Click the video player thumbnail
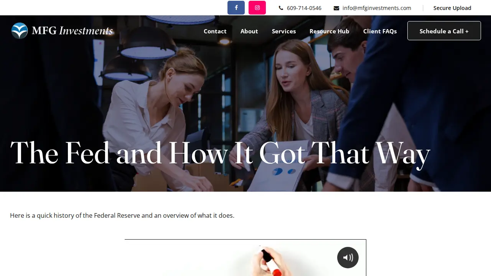 pos(245,258)
